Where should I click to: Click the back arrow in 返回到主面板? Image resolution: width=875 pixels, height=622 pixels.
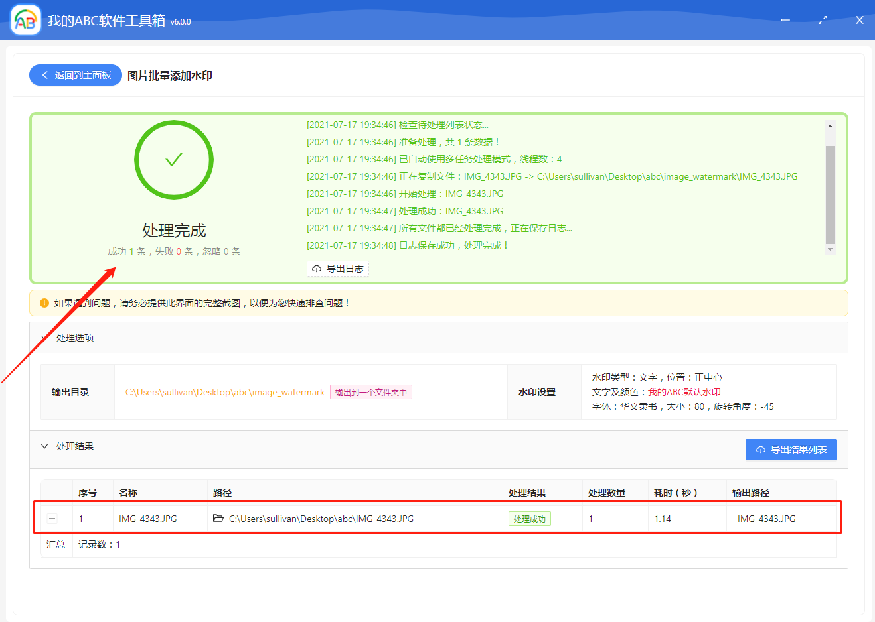point(45,75)
